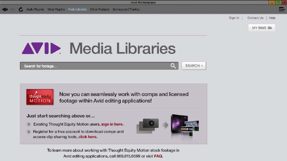287x161 pixels.
Task: Close the Avid Marketplace window
Action: click(284, 3)
